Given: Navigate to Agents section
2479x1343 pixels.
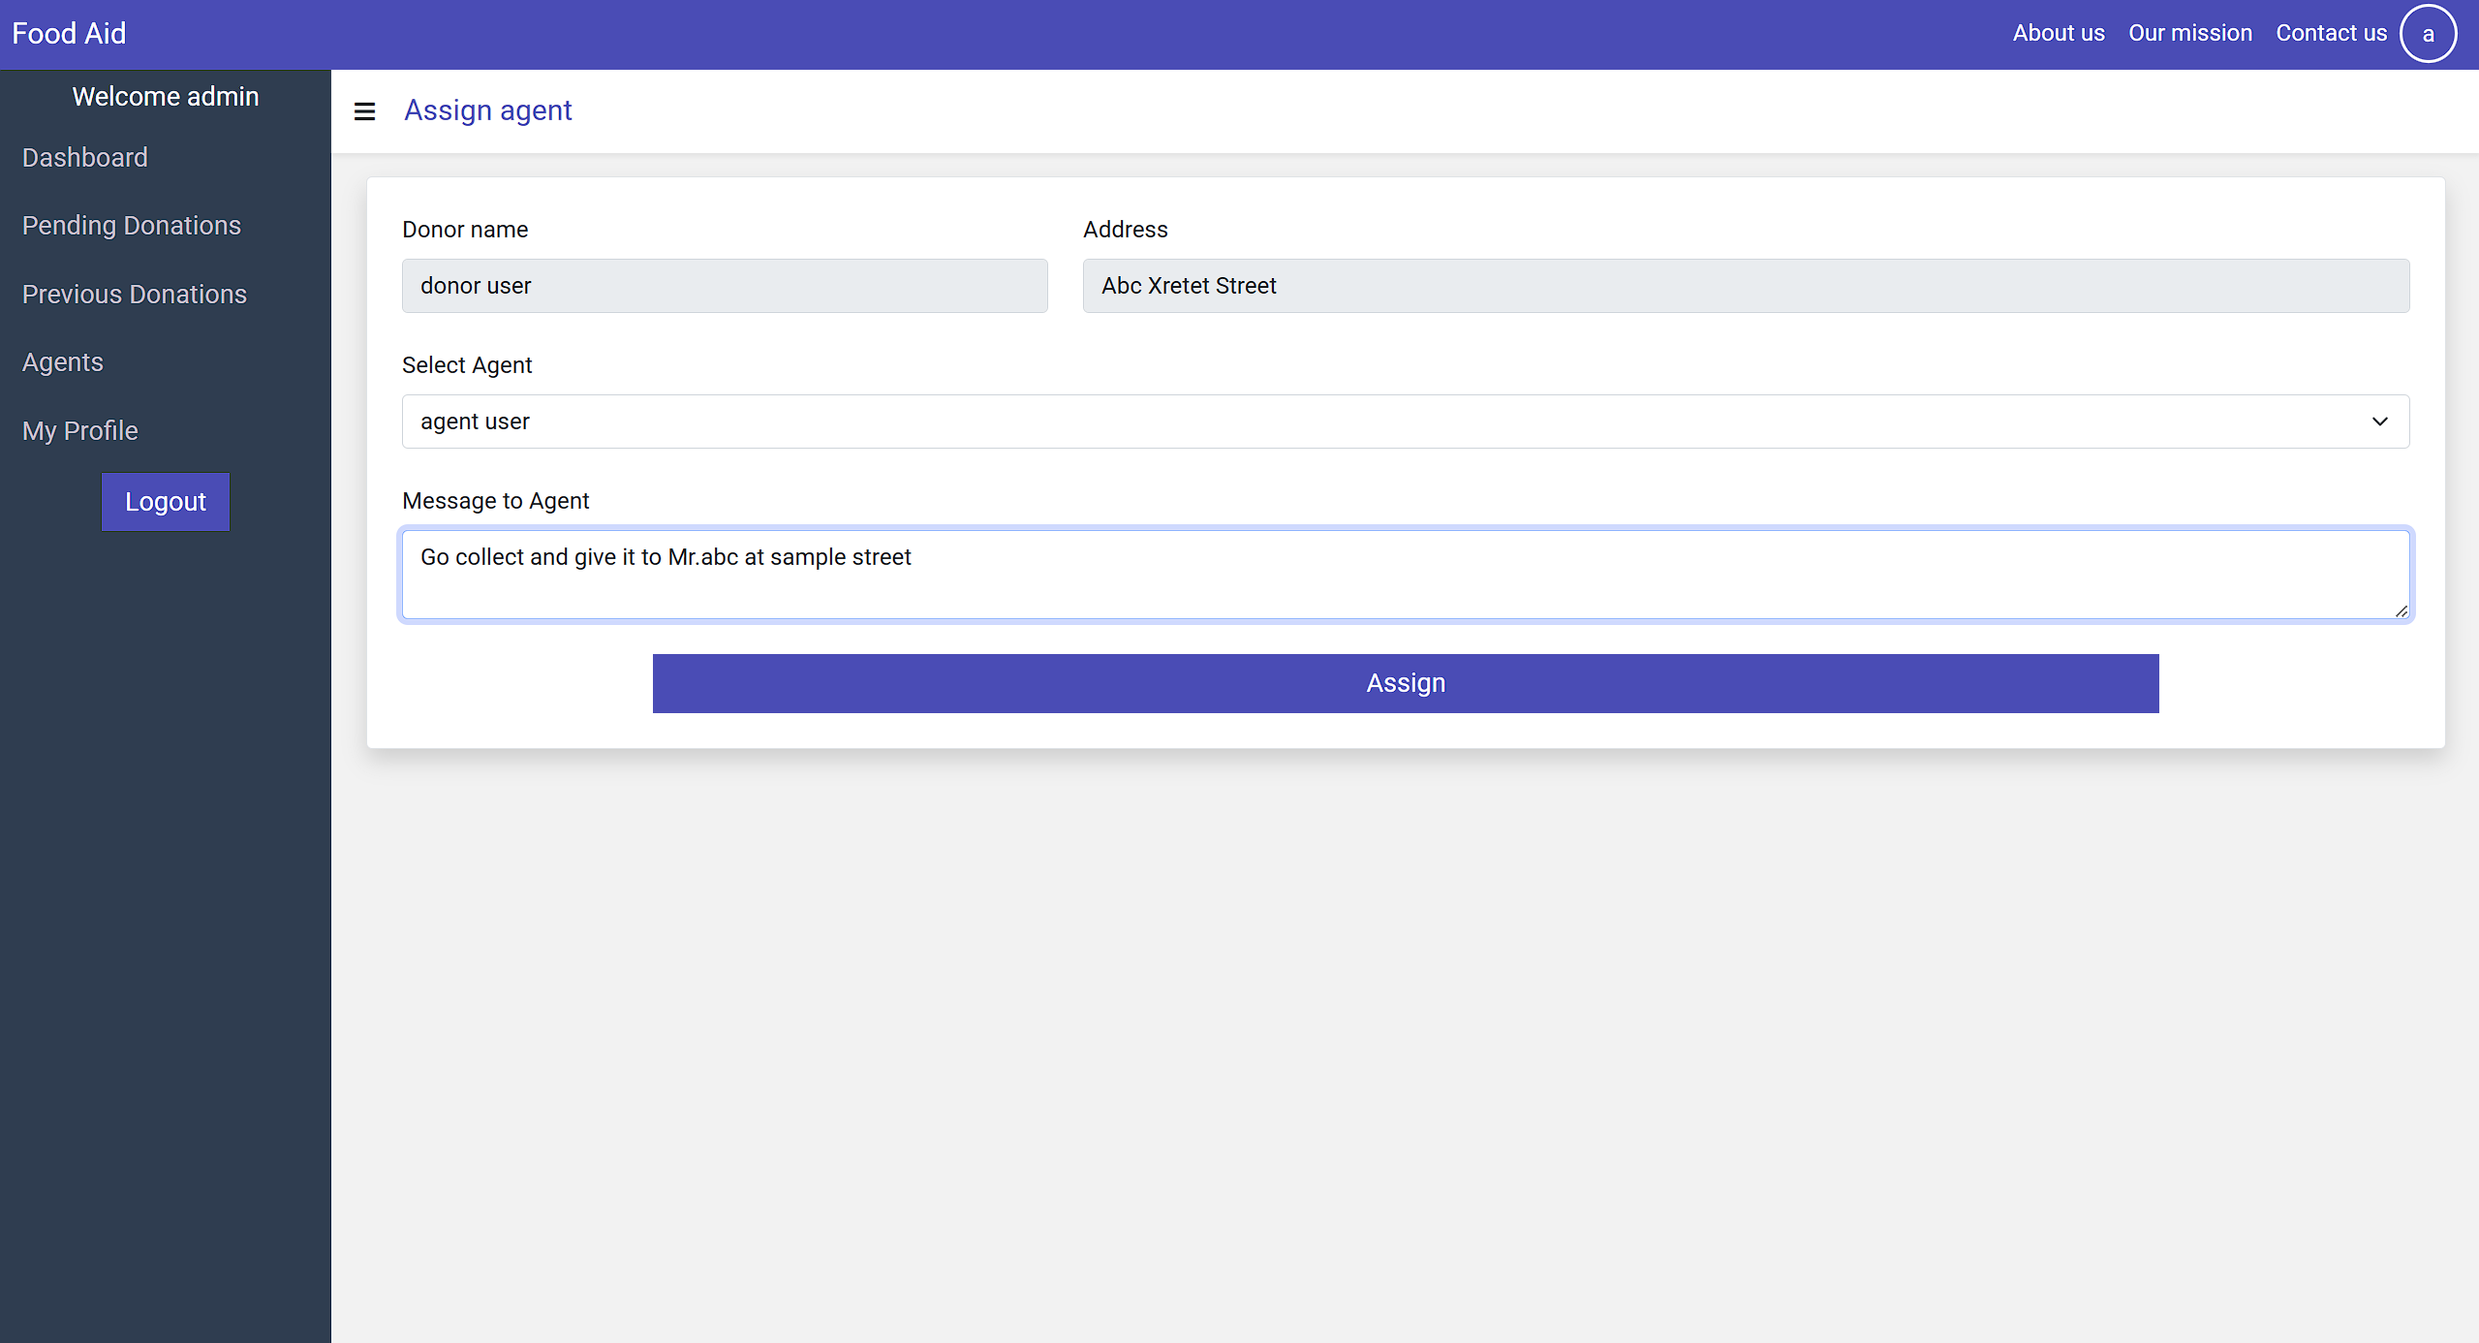Looking at the screenshot, I should point(63,362).
